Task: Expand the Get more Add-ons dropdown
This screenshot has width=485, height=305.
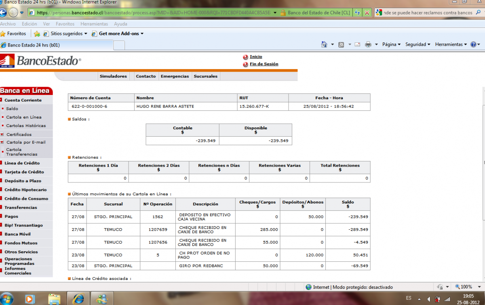Action: [142, 34]
